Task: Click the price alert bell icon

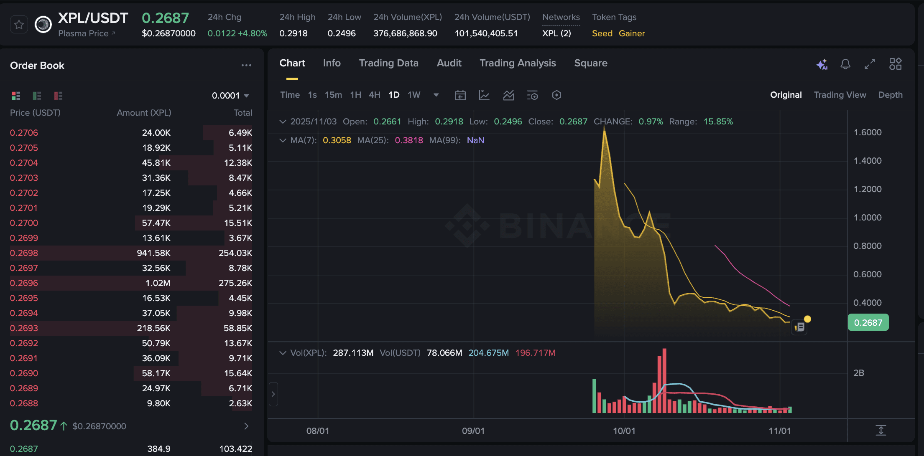Action: point(845,64)
